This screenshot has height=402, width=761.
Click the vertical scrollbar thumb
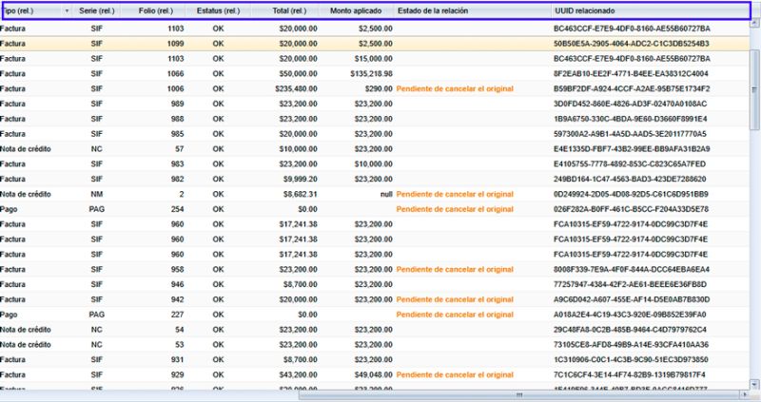(754, 89)
